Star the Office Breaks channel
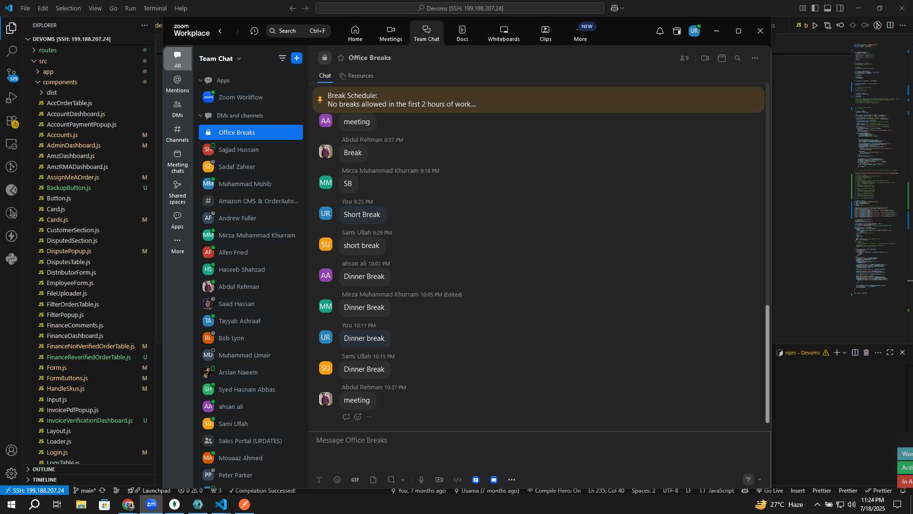Image resolution: width=913 pixels, height=514 pixels. [x=341, y=58]
